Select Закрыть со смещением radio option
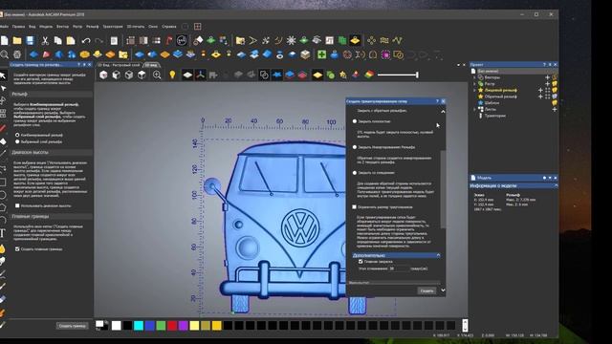The width and height of the screenshot is (612, 344). click(355, 173)
